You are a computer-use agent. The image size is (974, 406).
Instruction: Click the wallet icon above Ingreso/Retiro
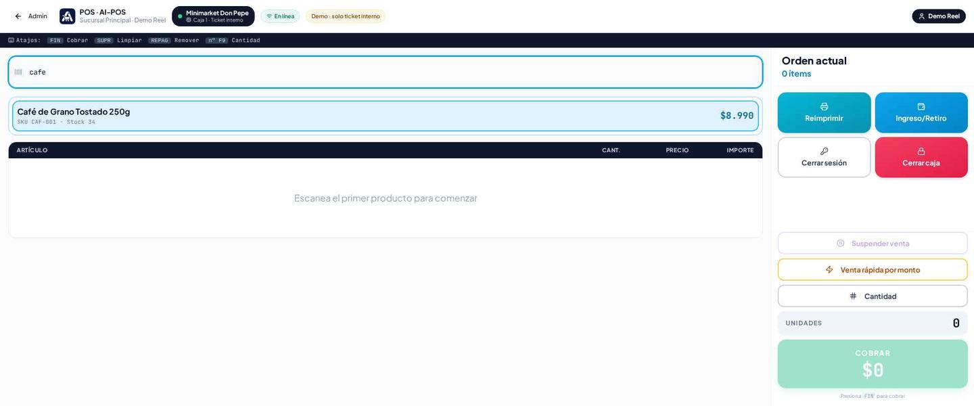921,106
